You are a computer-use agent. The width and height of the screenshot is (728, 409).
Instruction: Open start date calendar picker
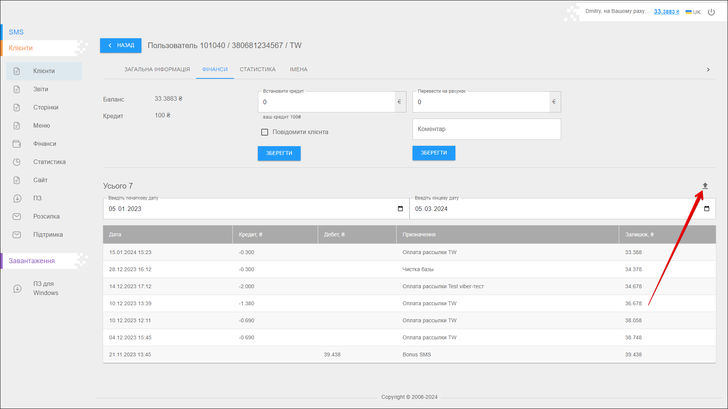[x=400, y=209]
